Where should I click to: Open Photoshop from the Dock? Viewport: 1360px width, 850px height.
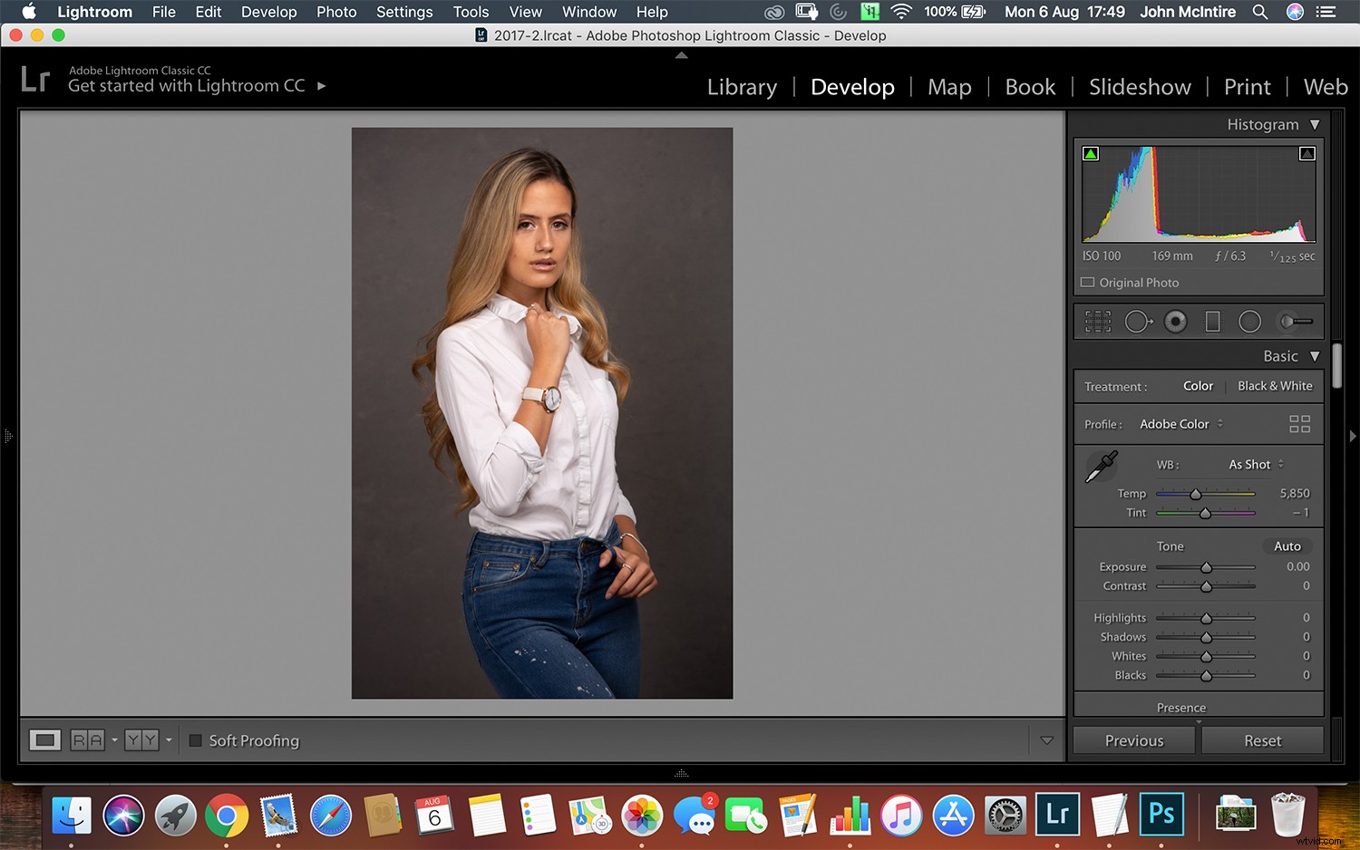pyautogui.click(x=1161, y=815)
